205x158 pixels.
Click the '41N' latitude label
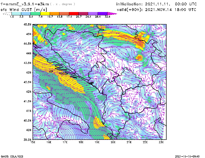pos(29,111)
